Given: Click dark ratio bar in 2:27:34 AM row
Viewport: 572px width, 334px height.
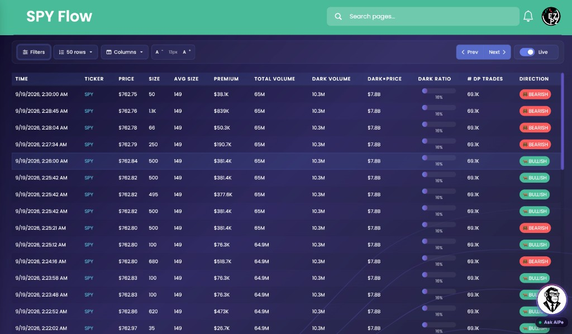Looking at the screenshot, I should 439,141.
